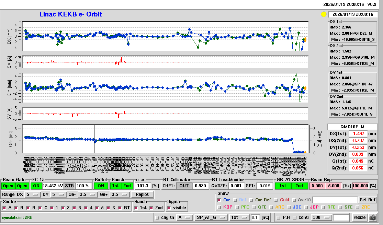Image resolution: width=383 pixels, height=225 pixels.
Task: Open the SP_A1_G monitor dropdown
Action: pos(211,217)
